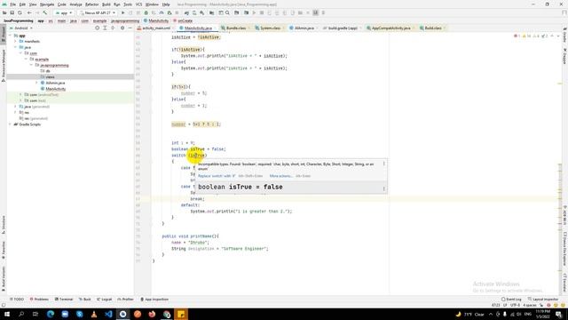Open the Problems tool window
The height and width of the screenshot is (320, 568).
click(x=39, y=300)
